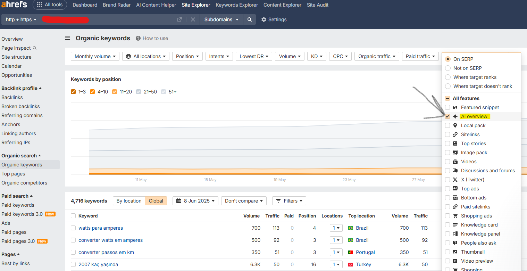Click the Featured snippet quote icon
The width and height of the screenshot is (527, 271).
pyautogui.click(x=455, y=107)
